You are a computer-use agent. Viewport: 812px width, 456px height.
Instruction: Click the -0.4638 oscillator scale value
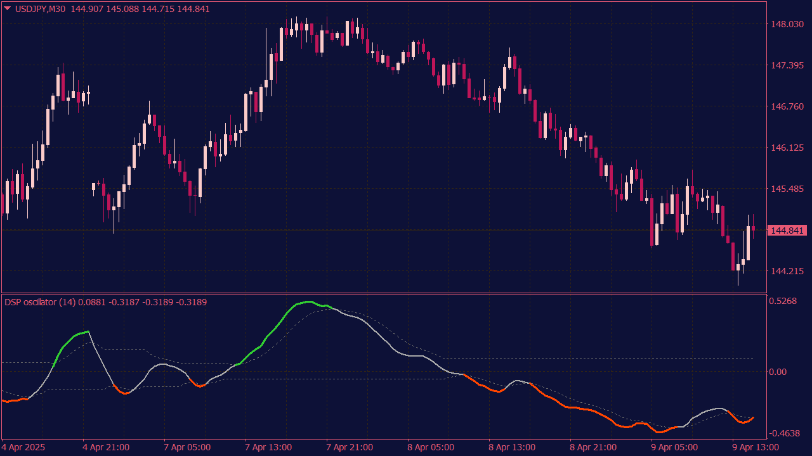pyautogui.click(x=785, y=433)
